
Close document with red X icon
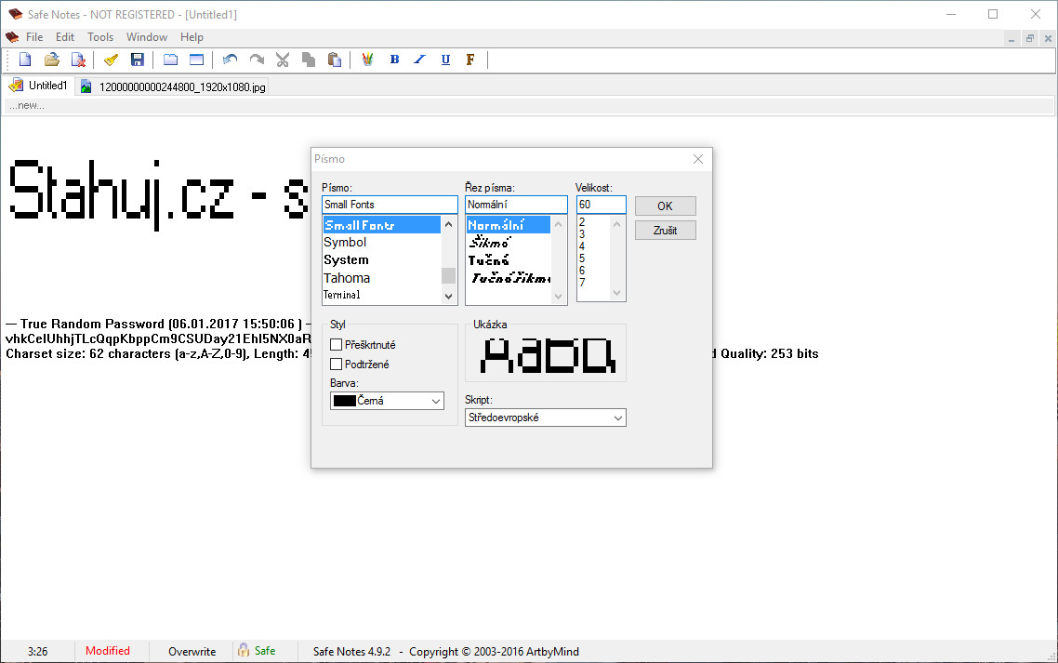78,60
